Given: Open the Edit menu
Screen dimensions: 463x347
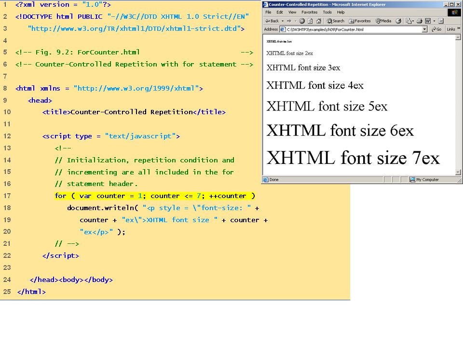Looking at the screenshot, I should click(x=280, y=12).
